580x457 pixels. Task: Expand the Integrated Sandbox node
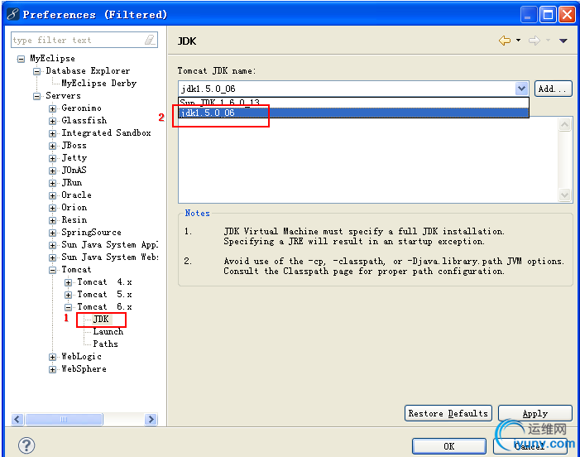(x=52, y=133)
